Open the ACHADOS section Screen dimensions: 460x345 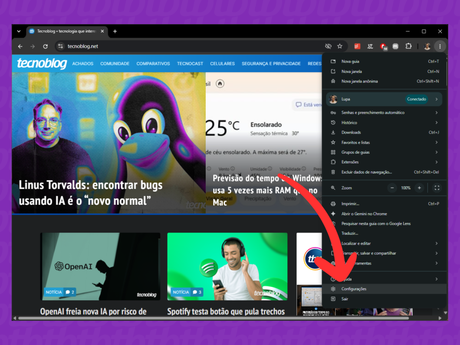coord(83,64)
